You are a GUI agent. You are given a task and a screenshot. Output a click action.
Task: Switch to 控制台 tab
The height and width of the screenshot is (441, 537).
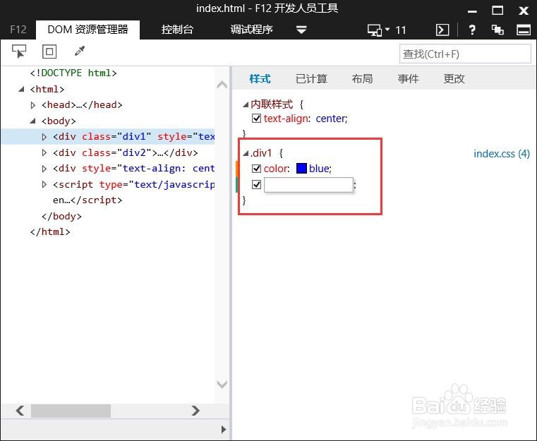point(177,30)
